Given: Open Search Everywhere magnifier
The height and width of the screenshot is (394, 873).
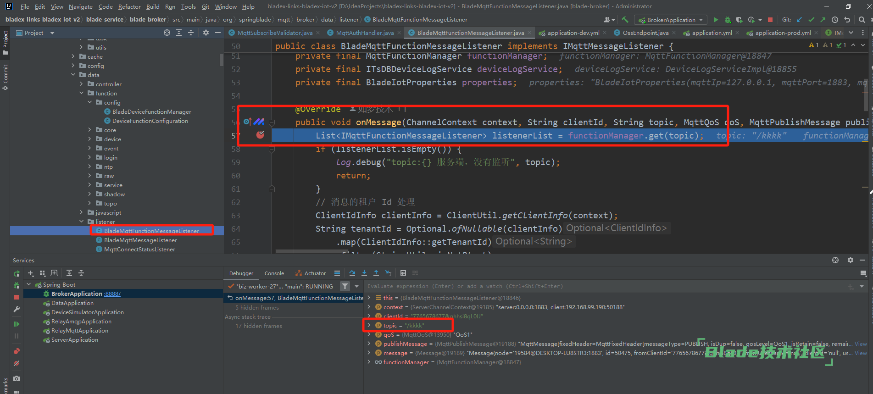Looking at the screenshot, I should 862,20.
